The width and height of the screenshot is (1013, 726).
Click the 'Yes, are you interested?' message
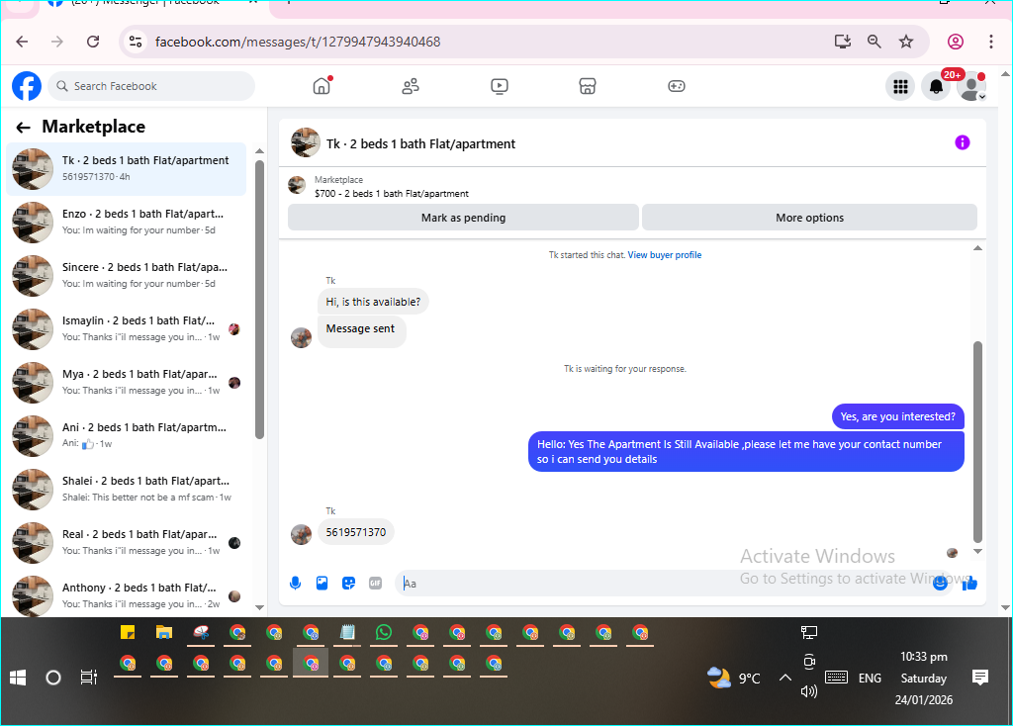[x=897, y=416]
